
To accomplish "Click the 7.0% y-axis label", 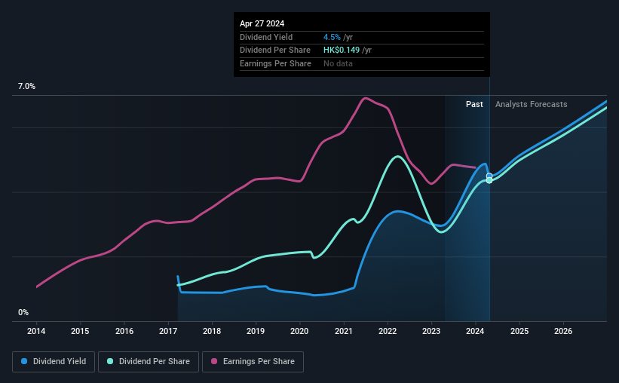I will point(26,87).
